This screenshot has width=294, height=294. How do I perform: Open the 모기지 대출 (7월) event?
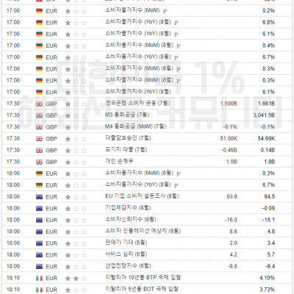pos(126,150)
